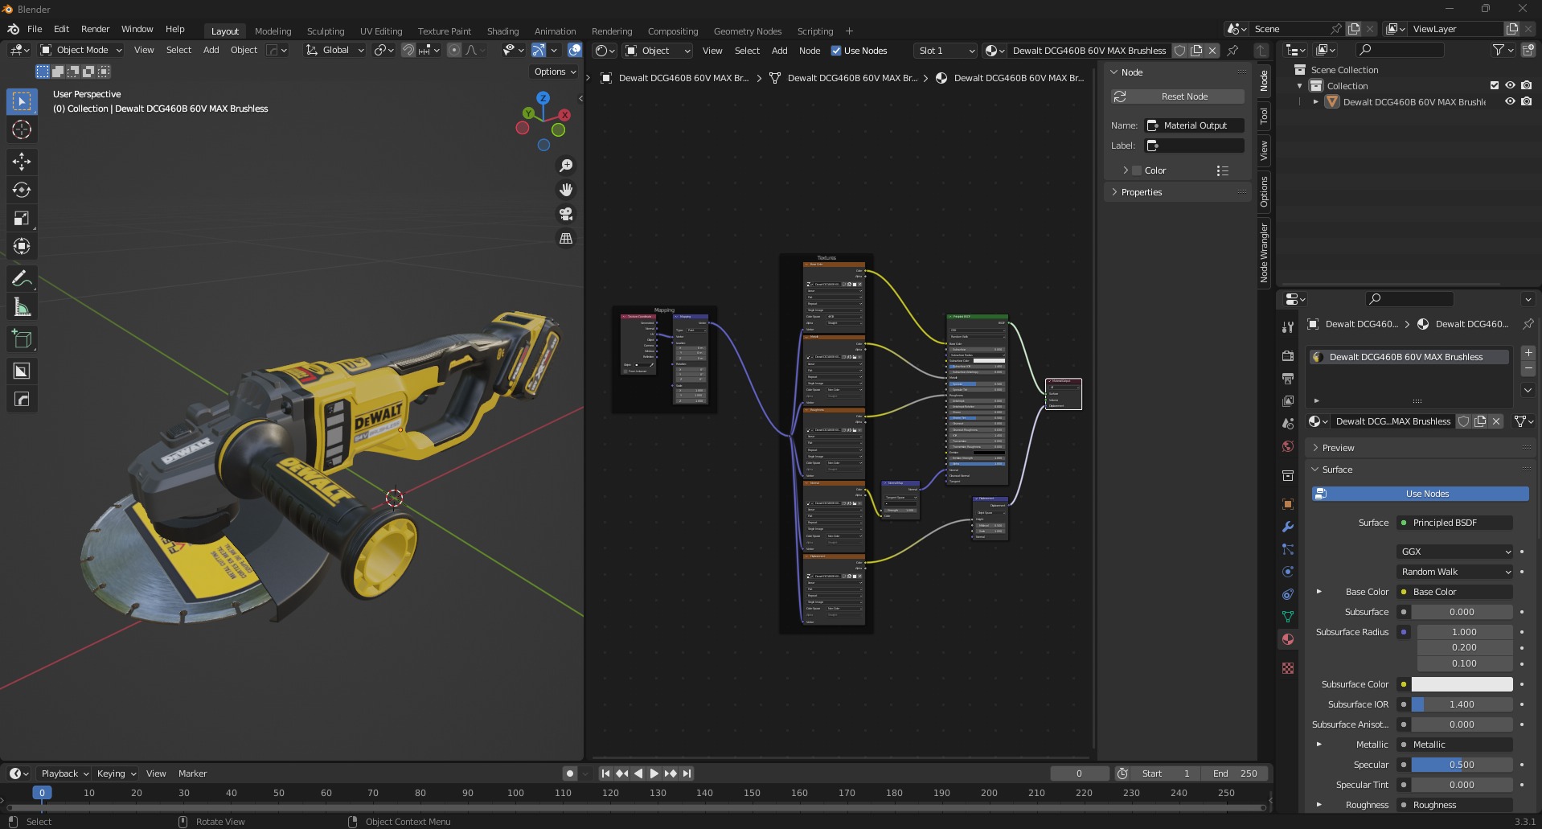Open the Random Walk subsurface method dropdown
The height and width of the screenshot is (829, 1542).
click(1455, 572)
